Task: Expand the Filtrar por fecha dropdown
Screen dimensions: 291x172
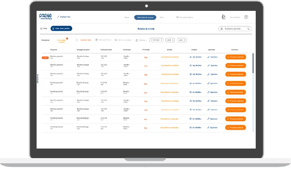Action: point(104,40)
